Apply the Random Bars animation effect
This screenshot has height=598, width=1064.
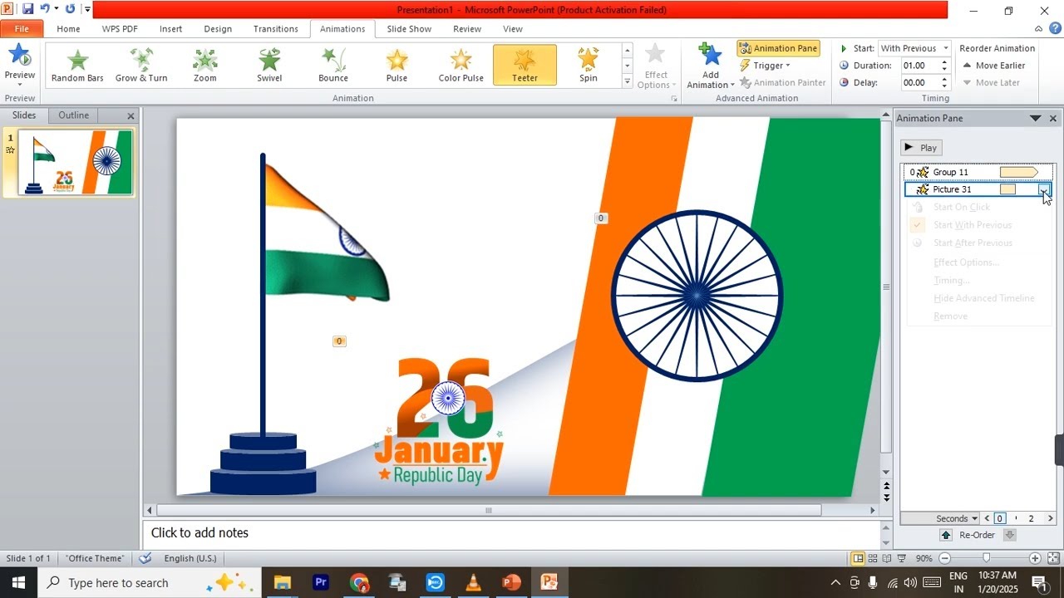click(77, 65)
